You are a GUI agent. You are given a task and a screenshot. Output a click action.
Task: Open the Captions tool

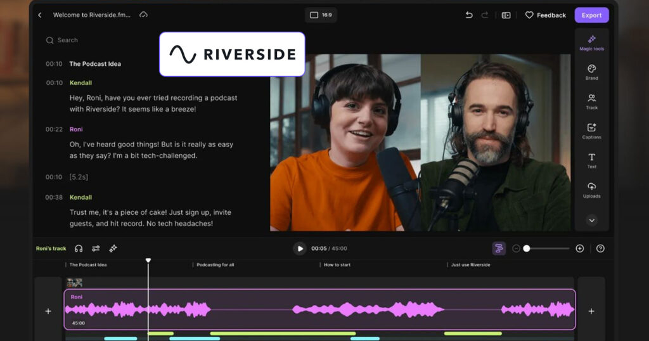click(x=591, y=131)
